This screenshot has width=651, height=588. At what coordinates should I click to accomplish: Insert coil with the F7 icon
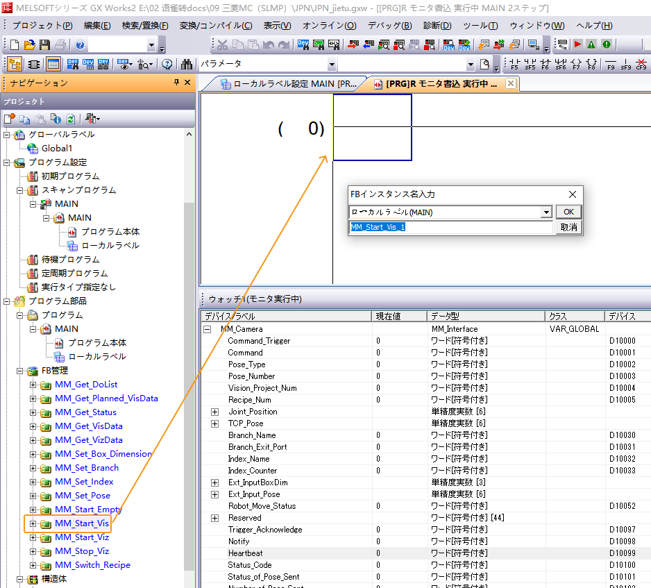(x=575, y=65)
